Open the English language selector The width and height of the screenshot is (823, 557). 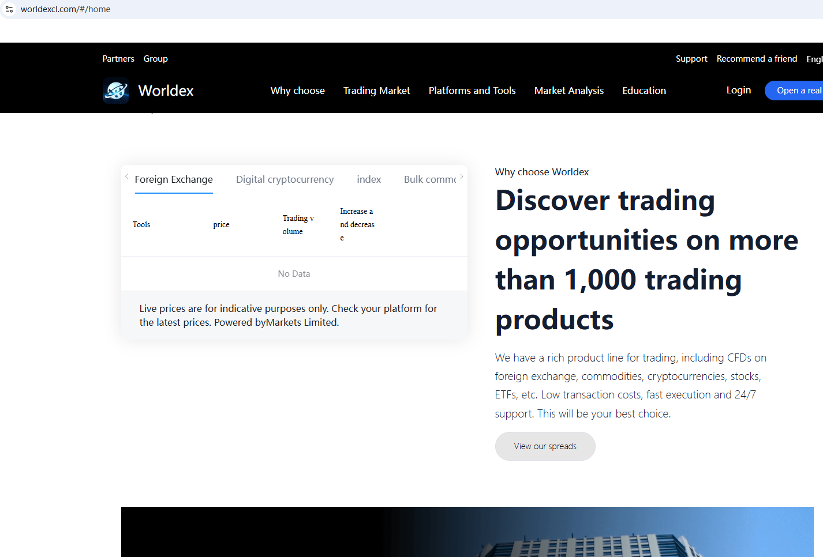[x=814, y=59]
